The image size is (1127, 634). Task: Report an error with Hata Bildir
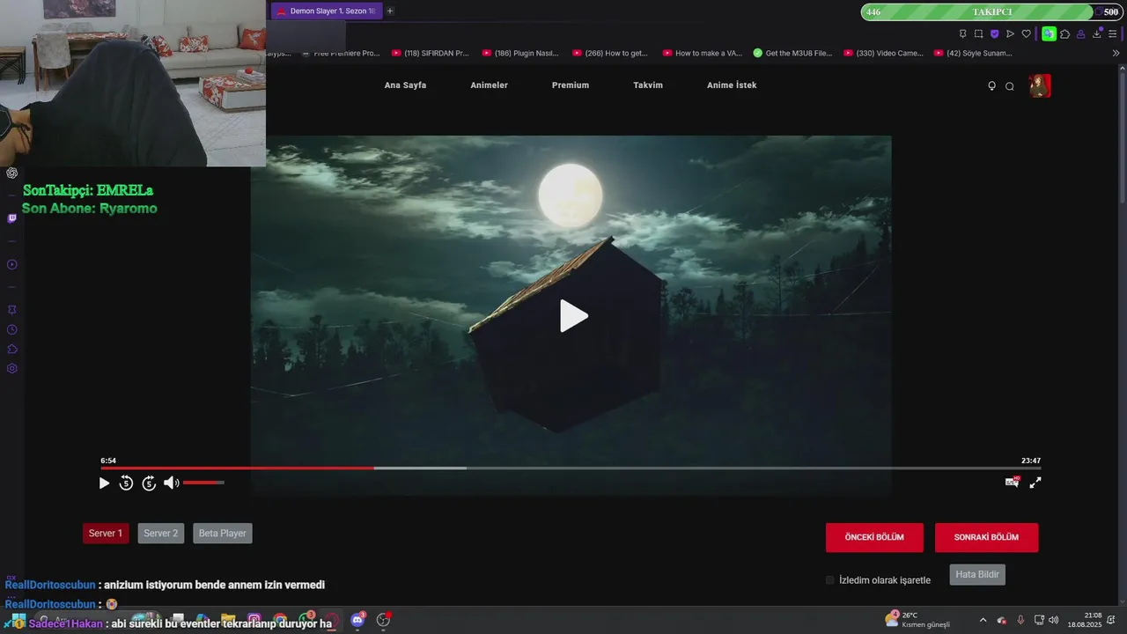(x=977, y=574)
